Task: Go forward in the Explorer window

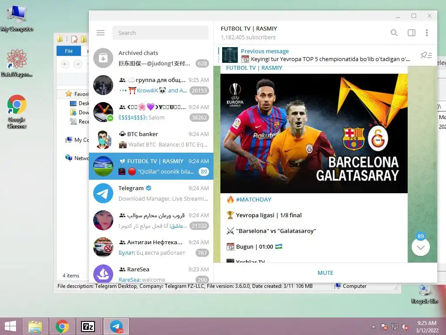Action: [78, 64]
